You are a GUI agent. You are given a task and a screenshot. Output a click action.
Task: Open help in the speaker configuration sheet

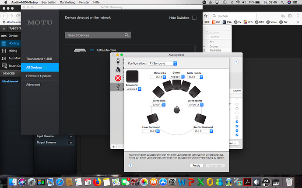point(130,165)
